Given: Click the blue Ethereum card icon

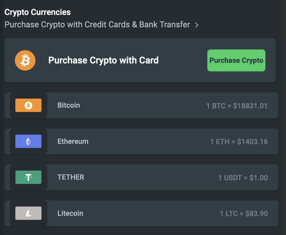Looking at the screenshot, I should pos(28,141).
